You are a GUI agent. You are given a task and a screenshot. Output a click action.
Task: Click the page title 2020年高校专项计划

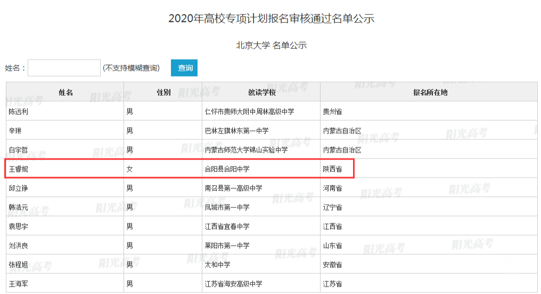click(272, 19)
